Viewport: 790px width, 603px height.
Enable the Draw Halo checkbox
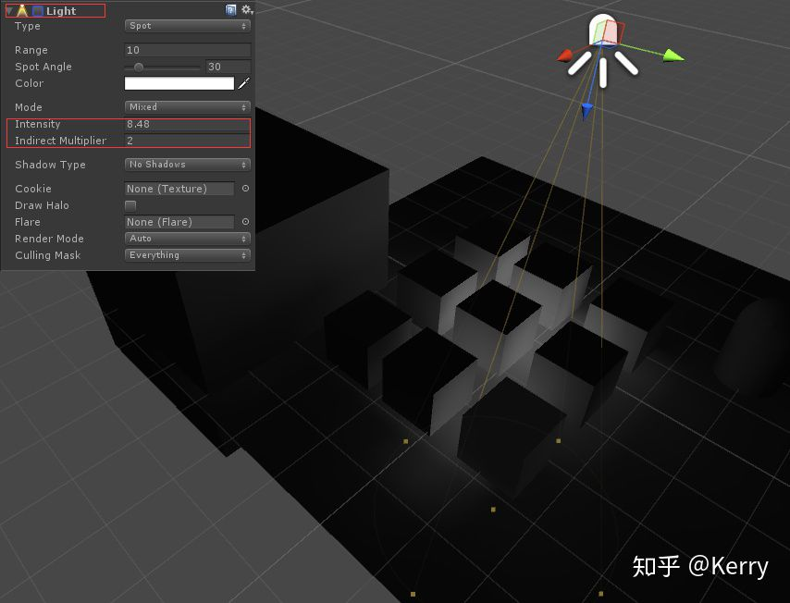pos(129,205)
